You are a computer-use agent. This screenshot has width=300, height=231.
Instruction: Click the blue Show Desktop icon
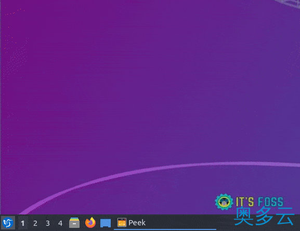pyautogui.click(x=106, y=223)
